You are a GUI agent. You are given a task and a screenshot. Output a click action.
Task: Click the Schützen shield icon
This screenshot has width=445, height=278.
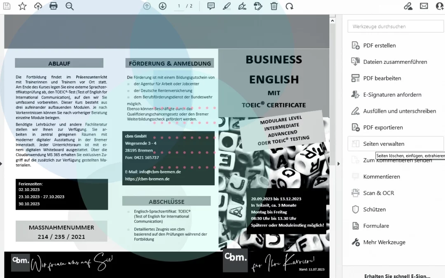pos(355,209)
